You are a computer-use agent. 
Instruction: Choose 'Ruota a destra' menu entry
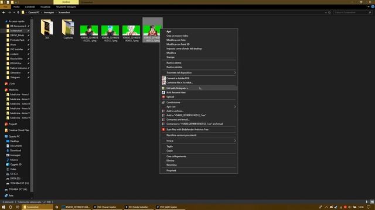tap(174, 63)
